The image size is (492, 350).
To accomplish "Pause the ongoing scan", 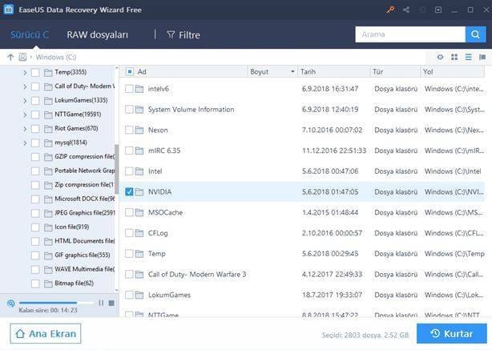I will [x=101, y=303].
